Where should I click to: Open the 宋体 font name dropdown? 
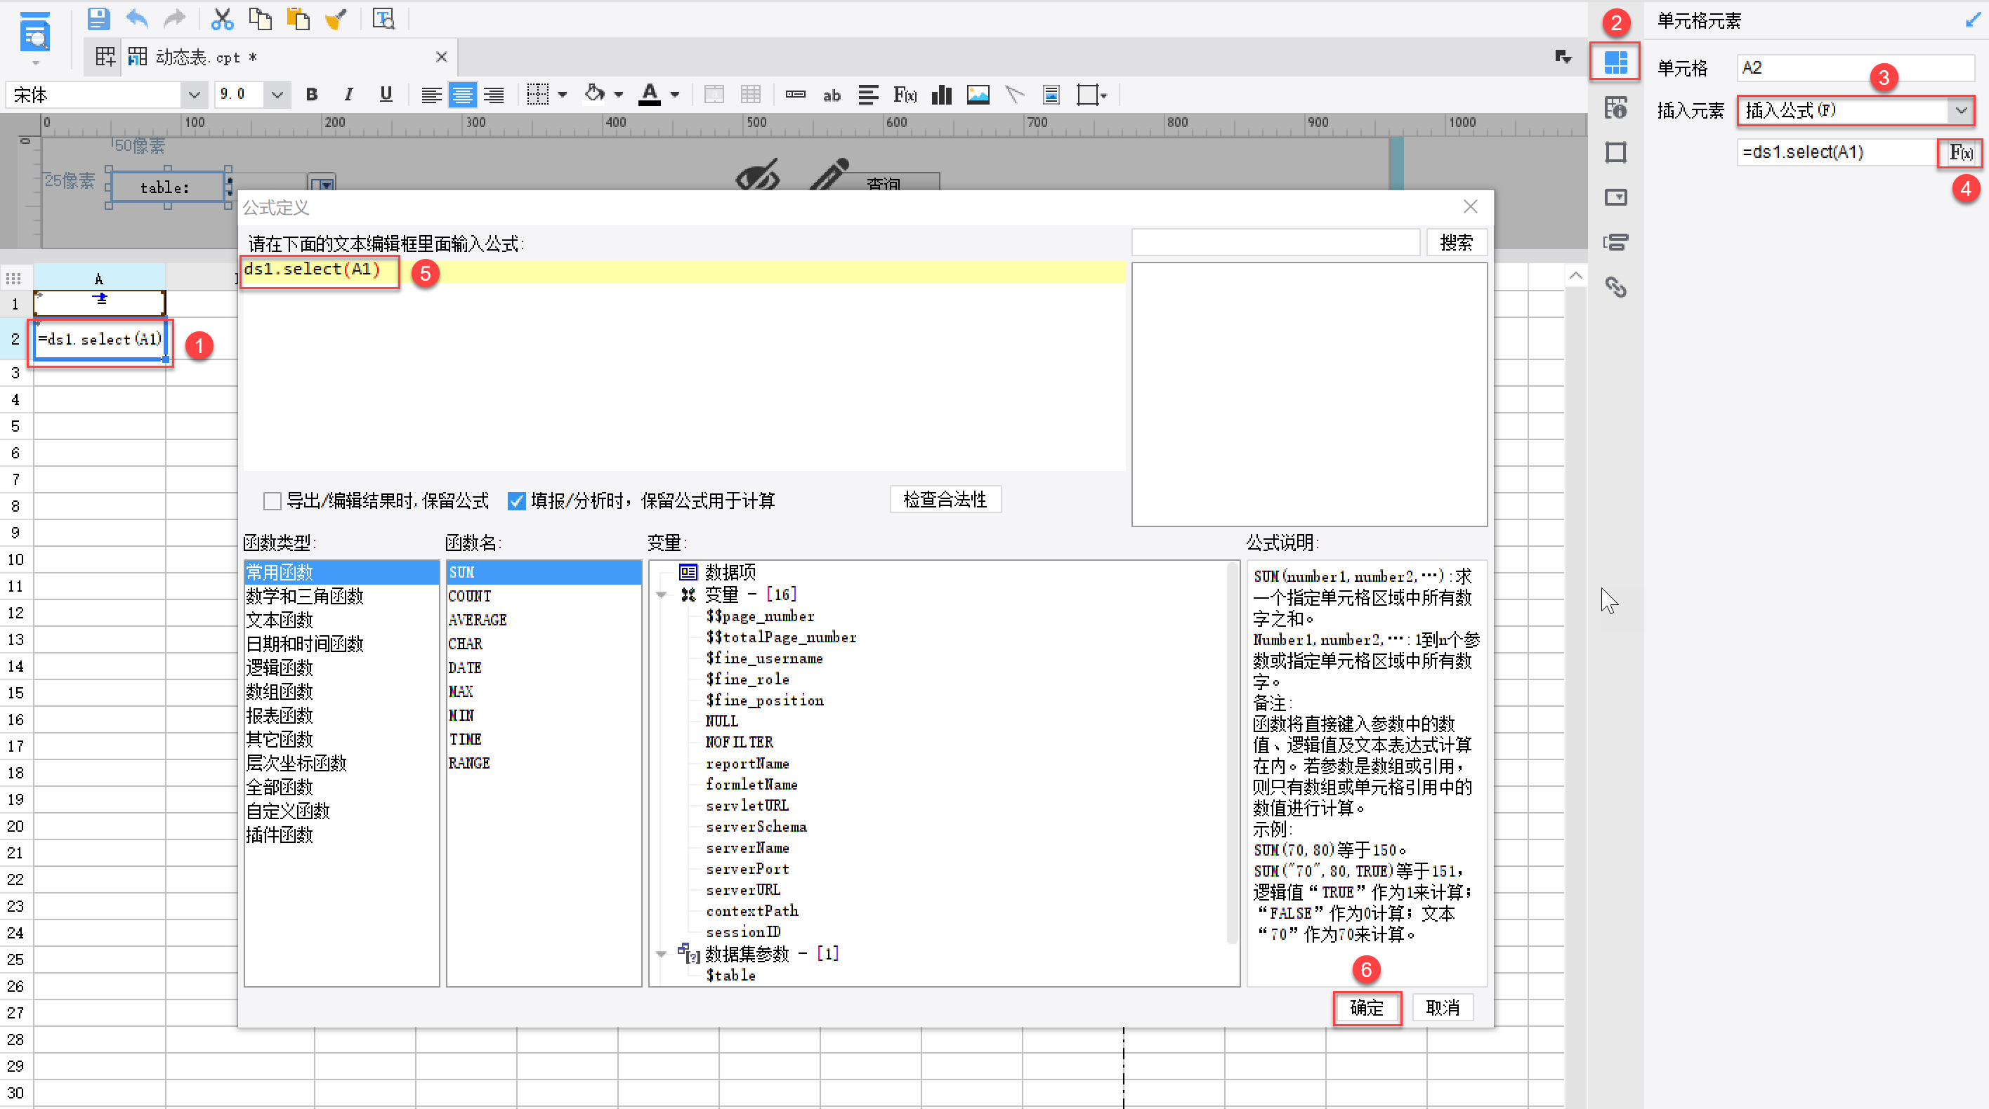tap(194, 95)
